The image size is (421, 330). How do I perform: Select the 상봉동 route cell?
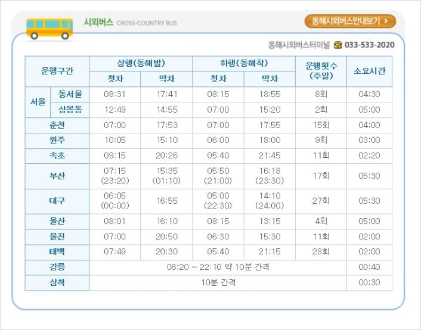(x=70, y=110)
